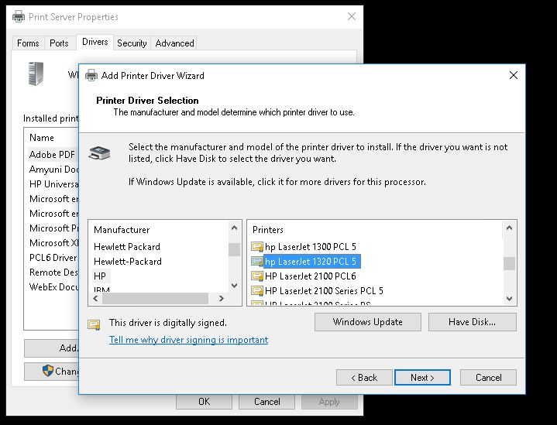Open the Advanced tab
The height and width of the screenshot is (425, 557).
point(174,43)
